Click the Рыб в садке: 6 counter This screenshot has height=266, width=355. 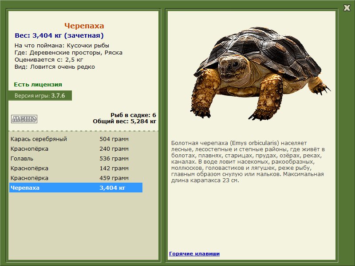pos(133,115)
